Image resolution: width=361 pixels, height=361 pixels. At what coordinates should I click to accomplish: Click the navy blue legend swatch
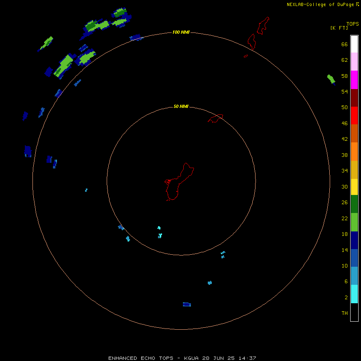pos(354,240)
